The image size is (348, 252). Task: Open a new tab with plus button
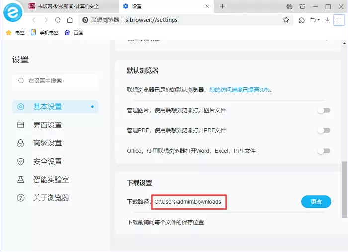point(222,6)
